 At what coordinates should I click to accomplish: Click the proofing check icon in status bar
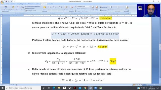[17, 85]
